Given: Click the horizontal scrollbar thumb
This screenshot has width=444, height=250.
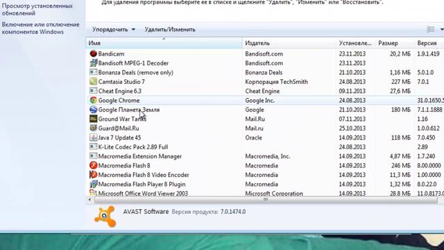Looking at the screenshot, I should tap(266, 200).
